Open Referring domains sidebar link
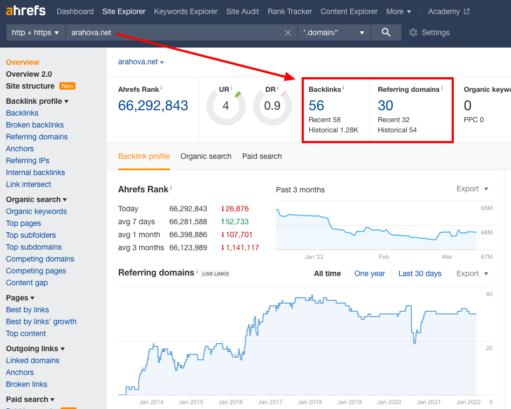The height and width of the screenshot is (409, 511). (x=37, y=137)
